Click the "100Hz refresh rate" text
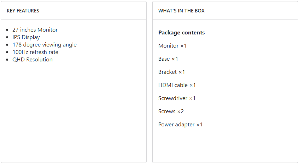Viewport: 301px width, 164px height. [35, 52]
